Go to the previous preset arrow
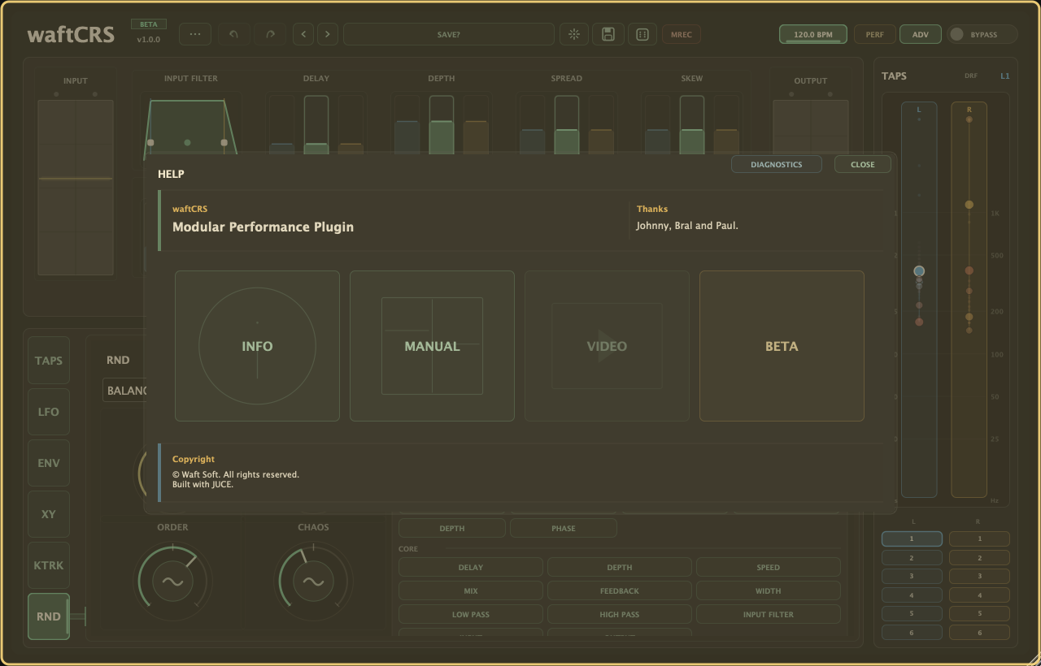The width and height of the screenshot is (1041, 666). (303, 34)
